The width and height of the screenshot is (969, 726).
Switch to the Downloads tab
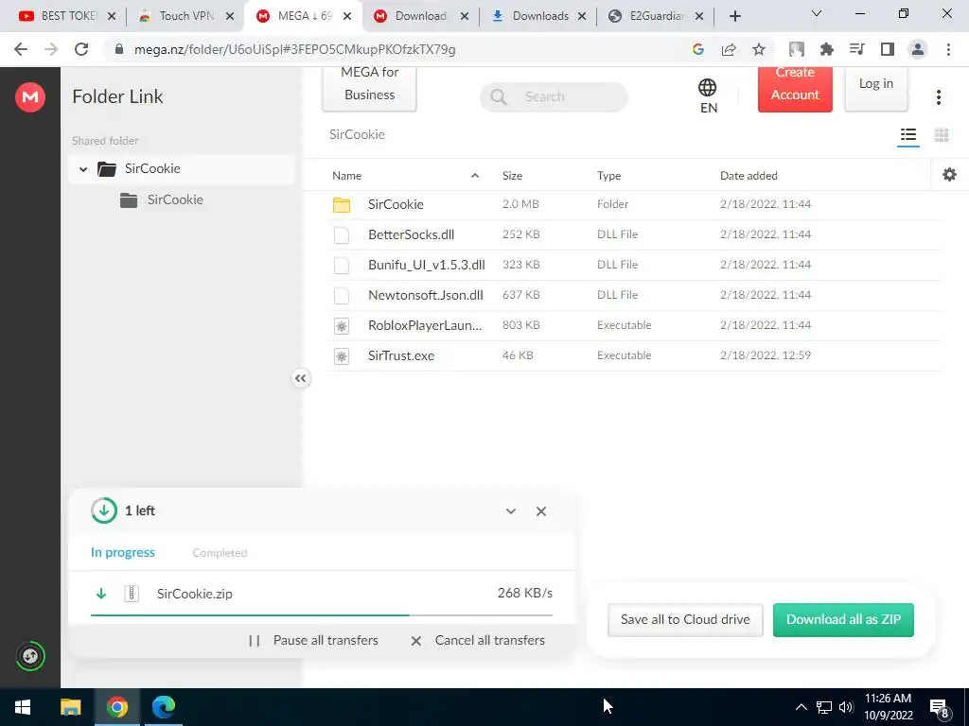538,16
